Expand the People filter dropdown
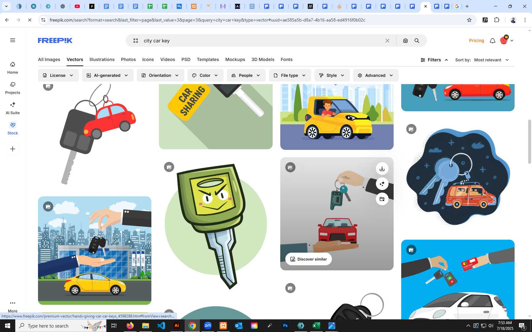This screenshot has width=532, height=332. click(246, 75)
